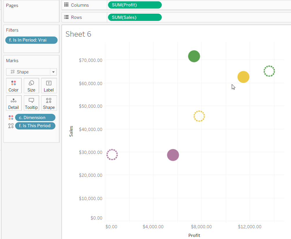Open the SUM(Sales) pill menu on Rows
The height and width of the screenshot is (239, 291).
coord(134,17)
